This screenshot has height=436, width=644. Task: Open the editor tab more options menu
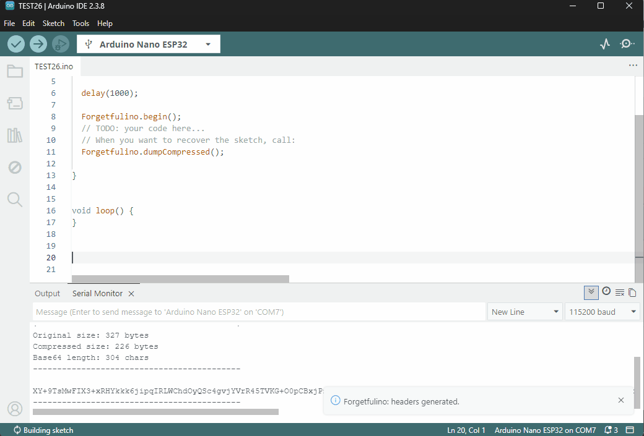coord(633,65)
